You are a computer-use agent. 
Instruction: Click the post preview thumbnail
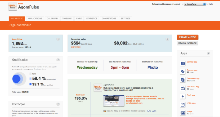point(114,101)
